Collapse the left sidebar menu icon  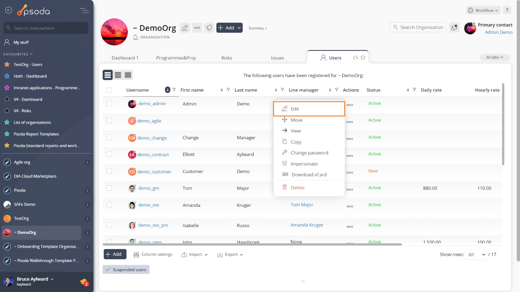coord(85,10)
